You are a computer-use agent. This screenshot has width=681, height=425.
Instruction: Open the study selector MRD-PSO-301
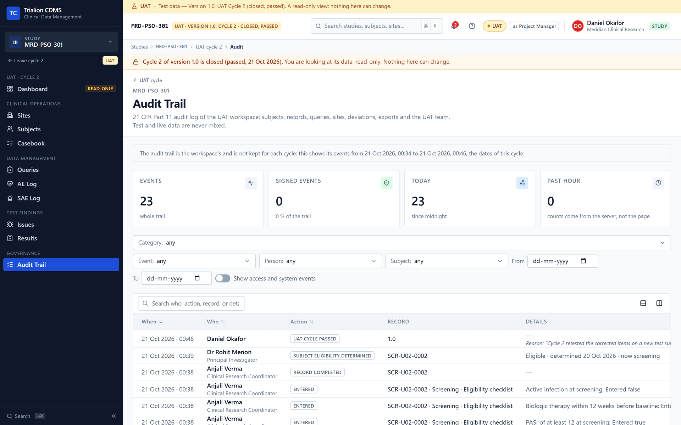coord(61,42)
